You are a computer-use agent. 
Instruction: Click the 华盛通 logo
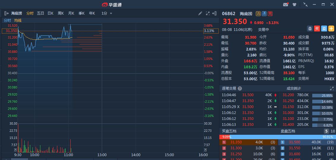[112, 4]
